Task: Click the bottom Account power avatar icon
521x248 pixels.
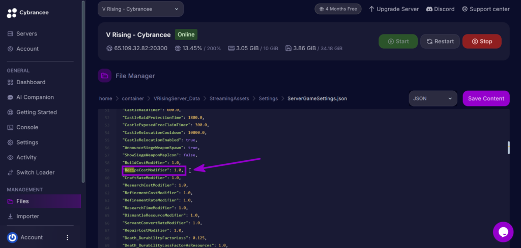Action: pos(12,237)
